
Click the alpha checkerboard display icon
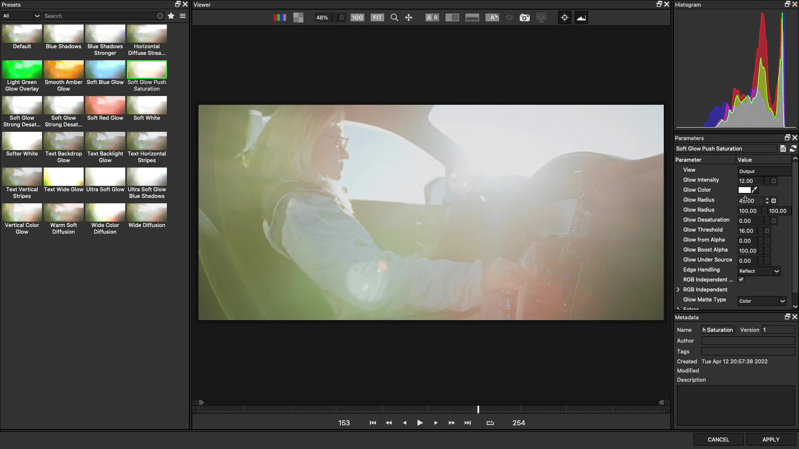pos(298,17)
